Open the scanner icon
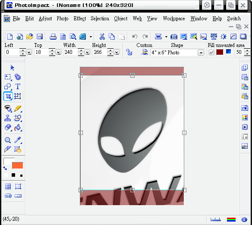The width and height of the screenshot is (252, 225). tap(158, 37)
